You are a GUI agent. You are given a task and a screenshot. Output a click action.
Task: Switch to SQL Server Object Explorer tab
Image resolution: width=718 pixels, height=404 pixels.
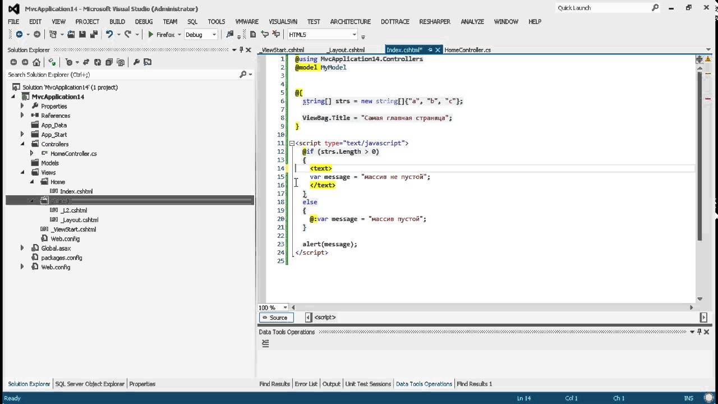click(90, 384)
